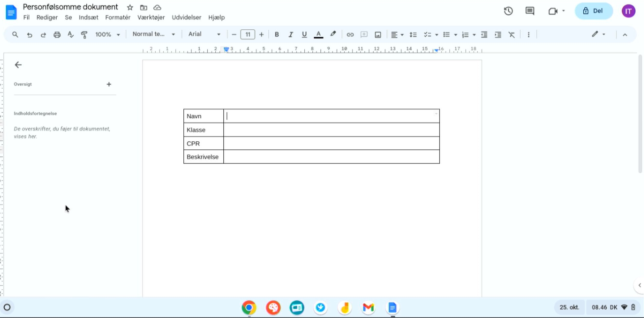Open the Arial font dropdown
Screen dimensions: 644x318
(x=204, y=34)
